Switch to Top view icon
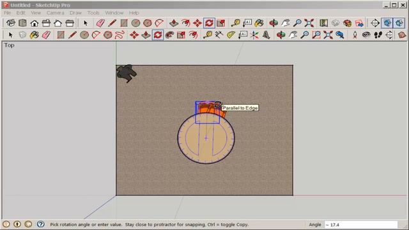The height and width of the screenshot is (230, 409). pos(22,23)
